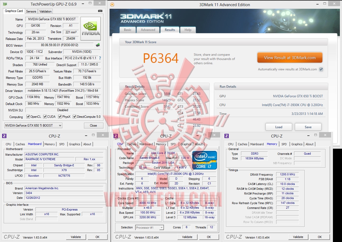
Task: Open About tab in the CPU-Z window showing memory timings
Action: [309, 144]
